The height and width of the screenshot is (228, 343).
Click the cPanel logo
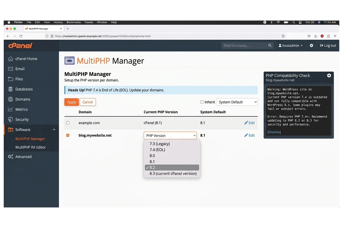point(21,46)
